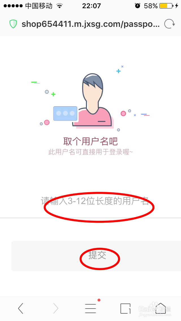Go forward with the right arrow
181x321 pixels.
coord(56,308)
